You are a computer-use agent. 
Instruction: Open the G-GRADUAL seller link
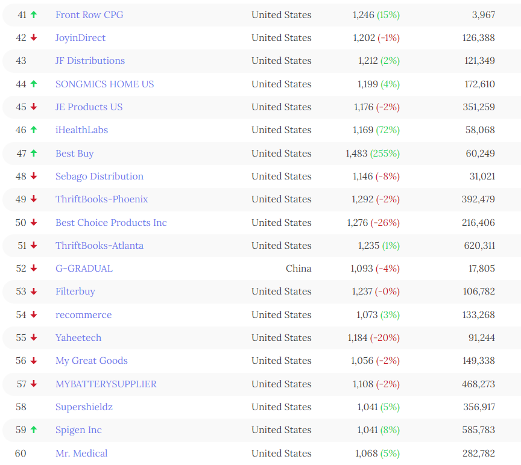pos(84,268)
